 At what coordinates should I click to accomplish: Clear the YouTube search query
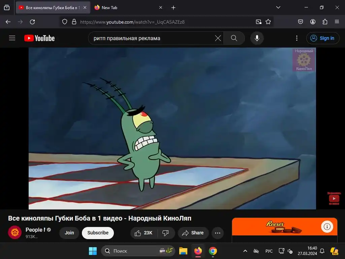click(218, 38)
